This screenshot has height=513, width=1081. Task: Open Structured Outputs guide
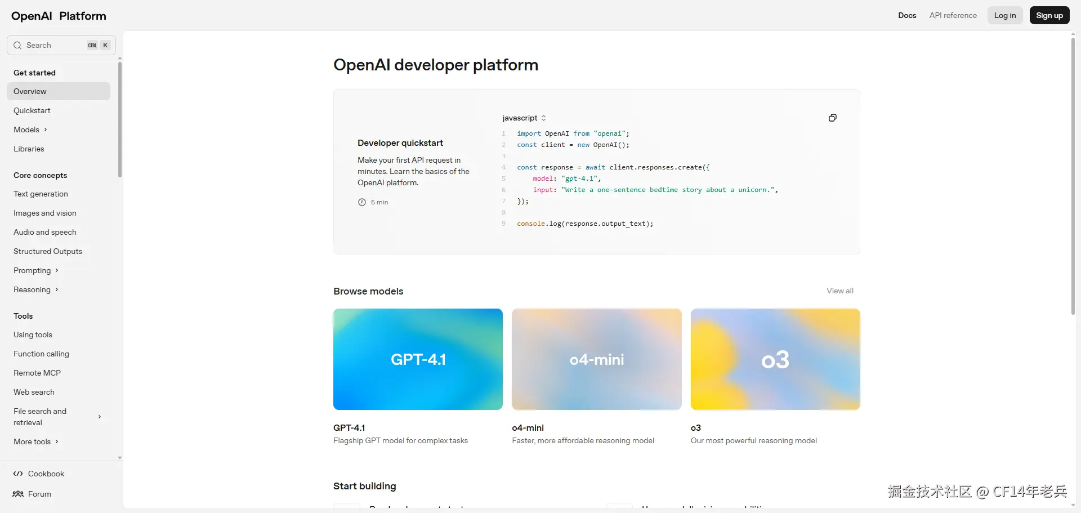pos(48,251)
